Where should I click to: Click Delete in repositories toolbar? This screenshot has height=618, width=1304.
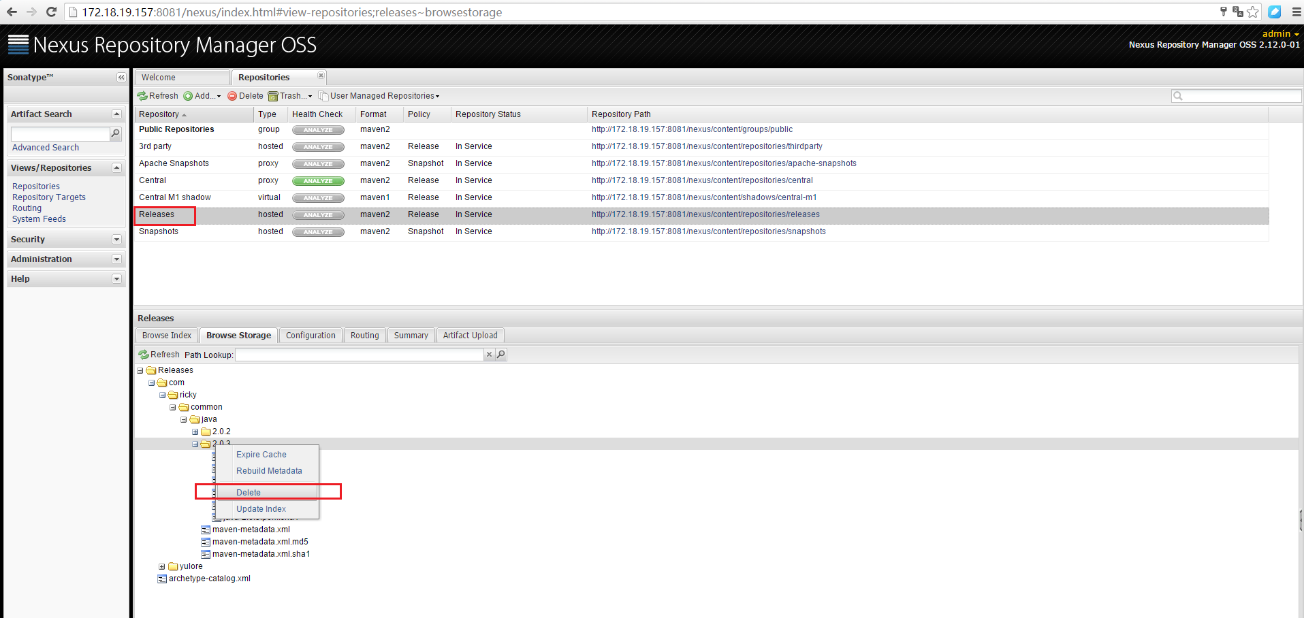[245, 96]
